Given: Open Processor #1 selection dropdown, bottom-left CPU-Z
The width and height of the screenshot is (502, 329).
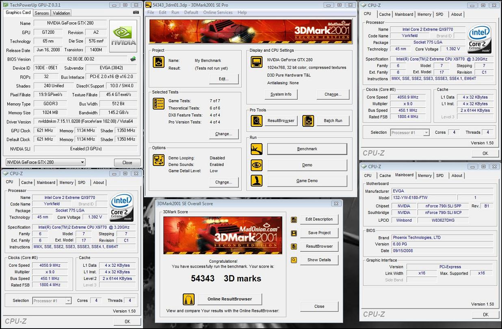Looking at the screenshot, I should [52, 301].
